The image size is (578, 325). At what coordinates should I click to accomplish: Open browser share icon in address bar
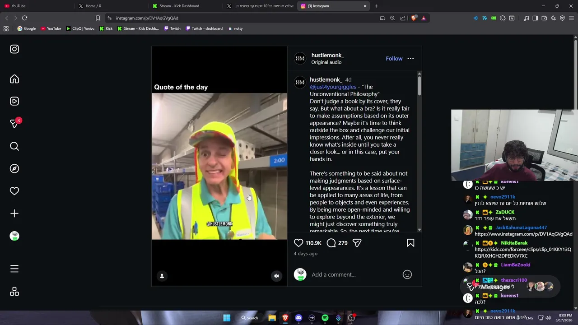402,18
